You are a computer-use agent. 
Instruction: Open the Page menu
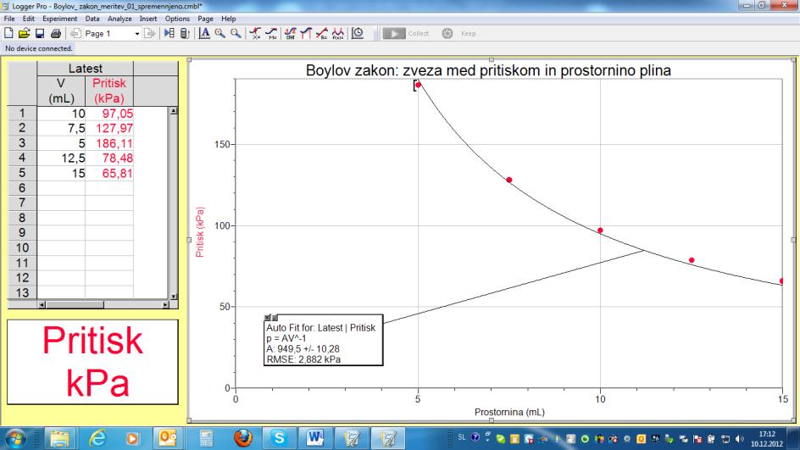pos(206,19)
